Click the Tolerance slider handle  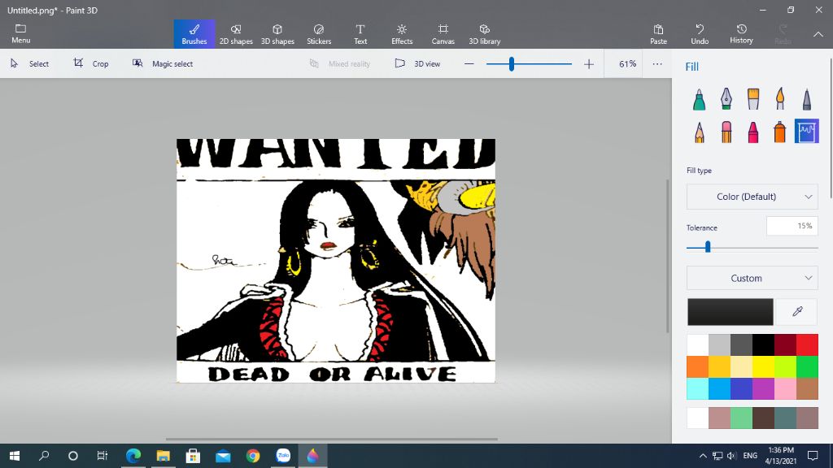[x=708, y=247]
